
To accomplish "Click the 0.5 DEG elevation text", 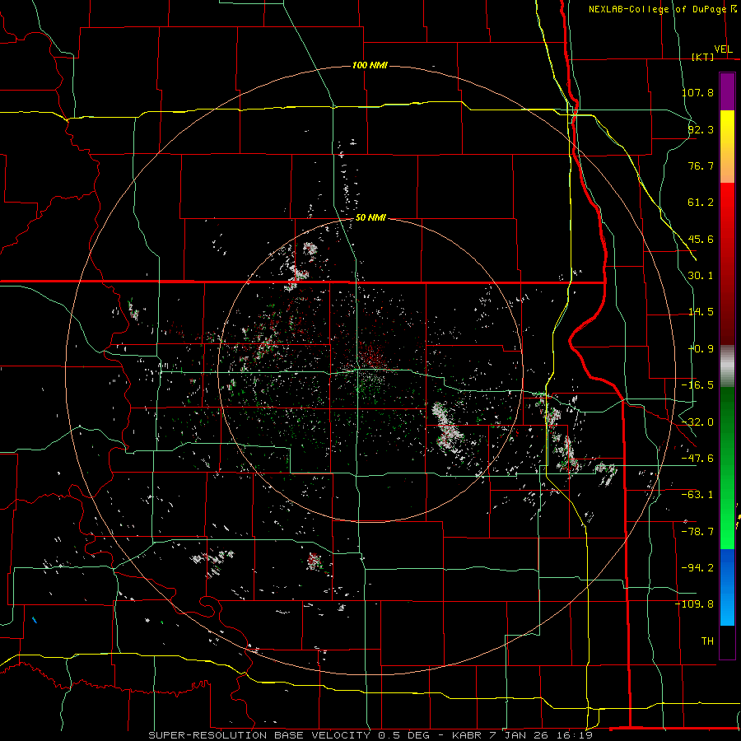I will 403,735.
